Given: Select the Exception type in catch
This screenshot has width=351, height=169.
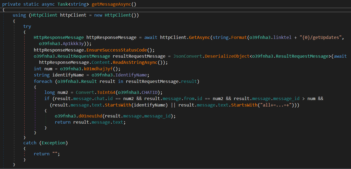Looking at the screenshot, I should click(54, 142).
